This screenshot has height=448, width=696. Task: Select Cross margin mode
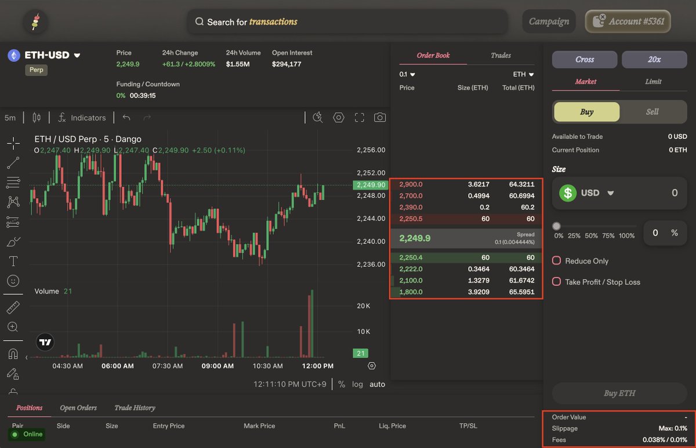(585, 59)
